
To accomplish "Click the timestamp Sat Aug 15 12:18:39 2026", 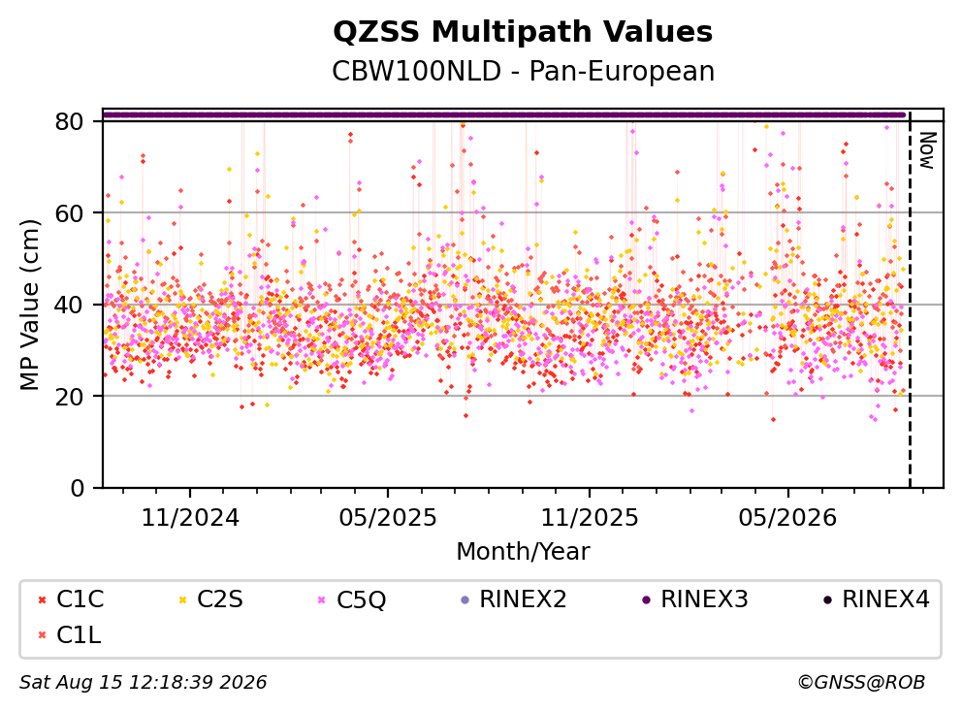I will [x=143, y=683].
